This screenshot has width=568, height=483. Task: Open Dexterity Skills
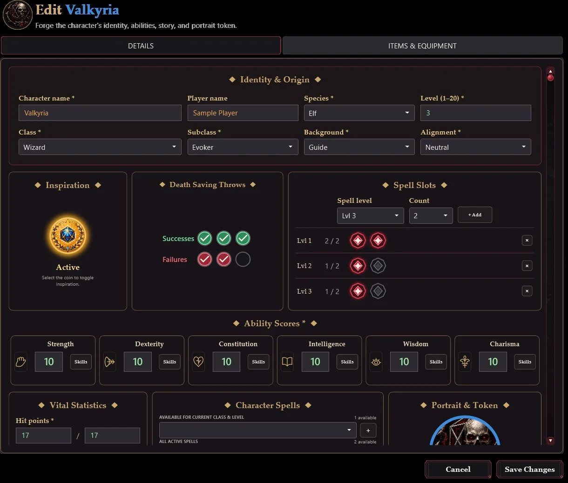tap(169, 362)
